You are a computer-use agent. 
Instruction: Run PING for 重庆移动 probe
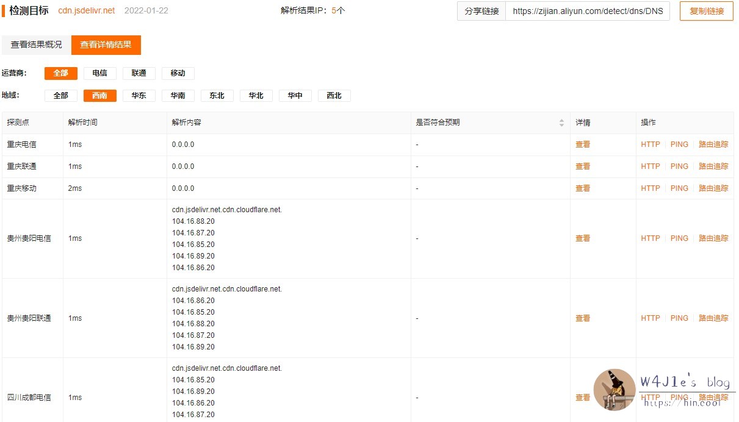pos(679,188)
